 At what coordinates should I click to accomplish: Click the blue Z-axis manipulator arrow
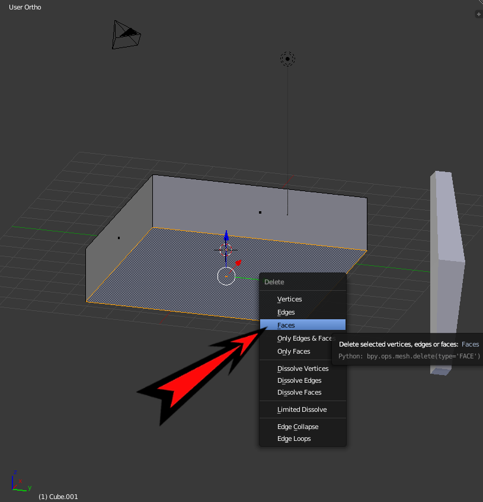tap(226, 236)
